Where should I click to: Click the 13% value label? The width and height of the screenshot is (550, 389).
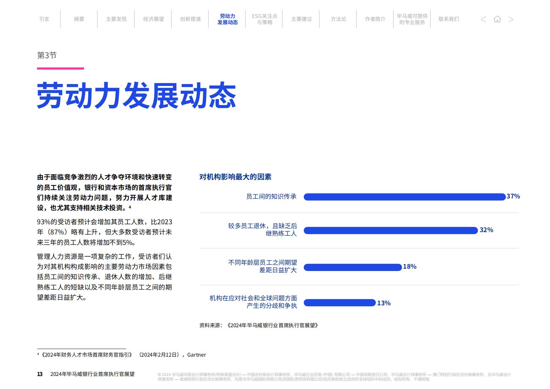tap(384, 303)
